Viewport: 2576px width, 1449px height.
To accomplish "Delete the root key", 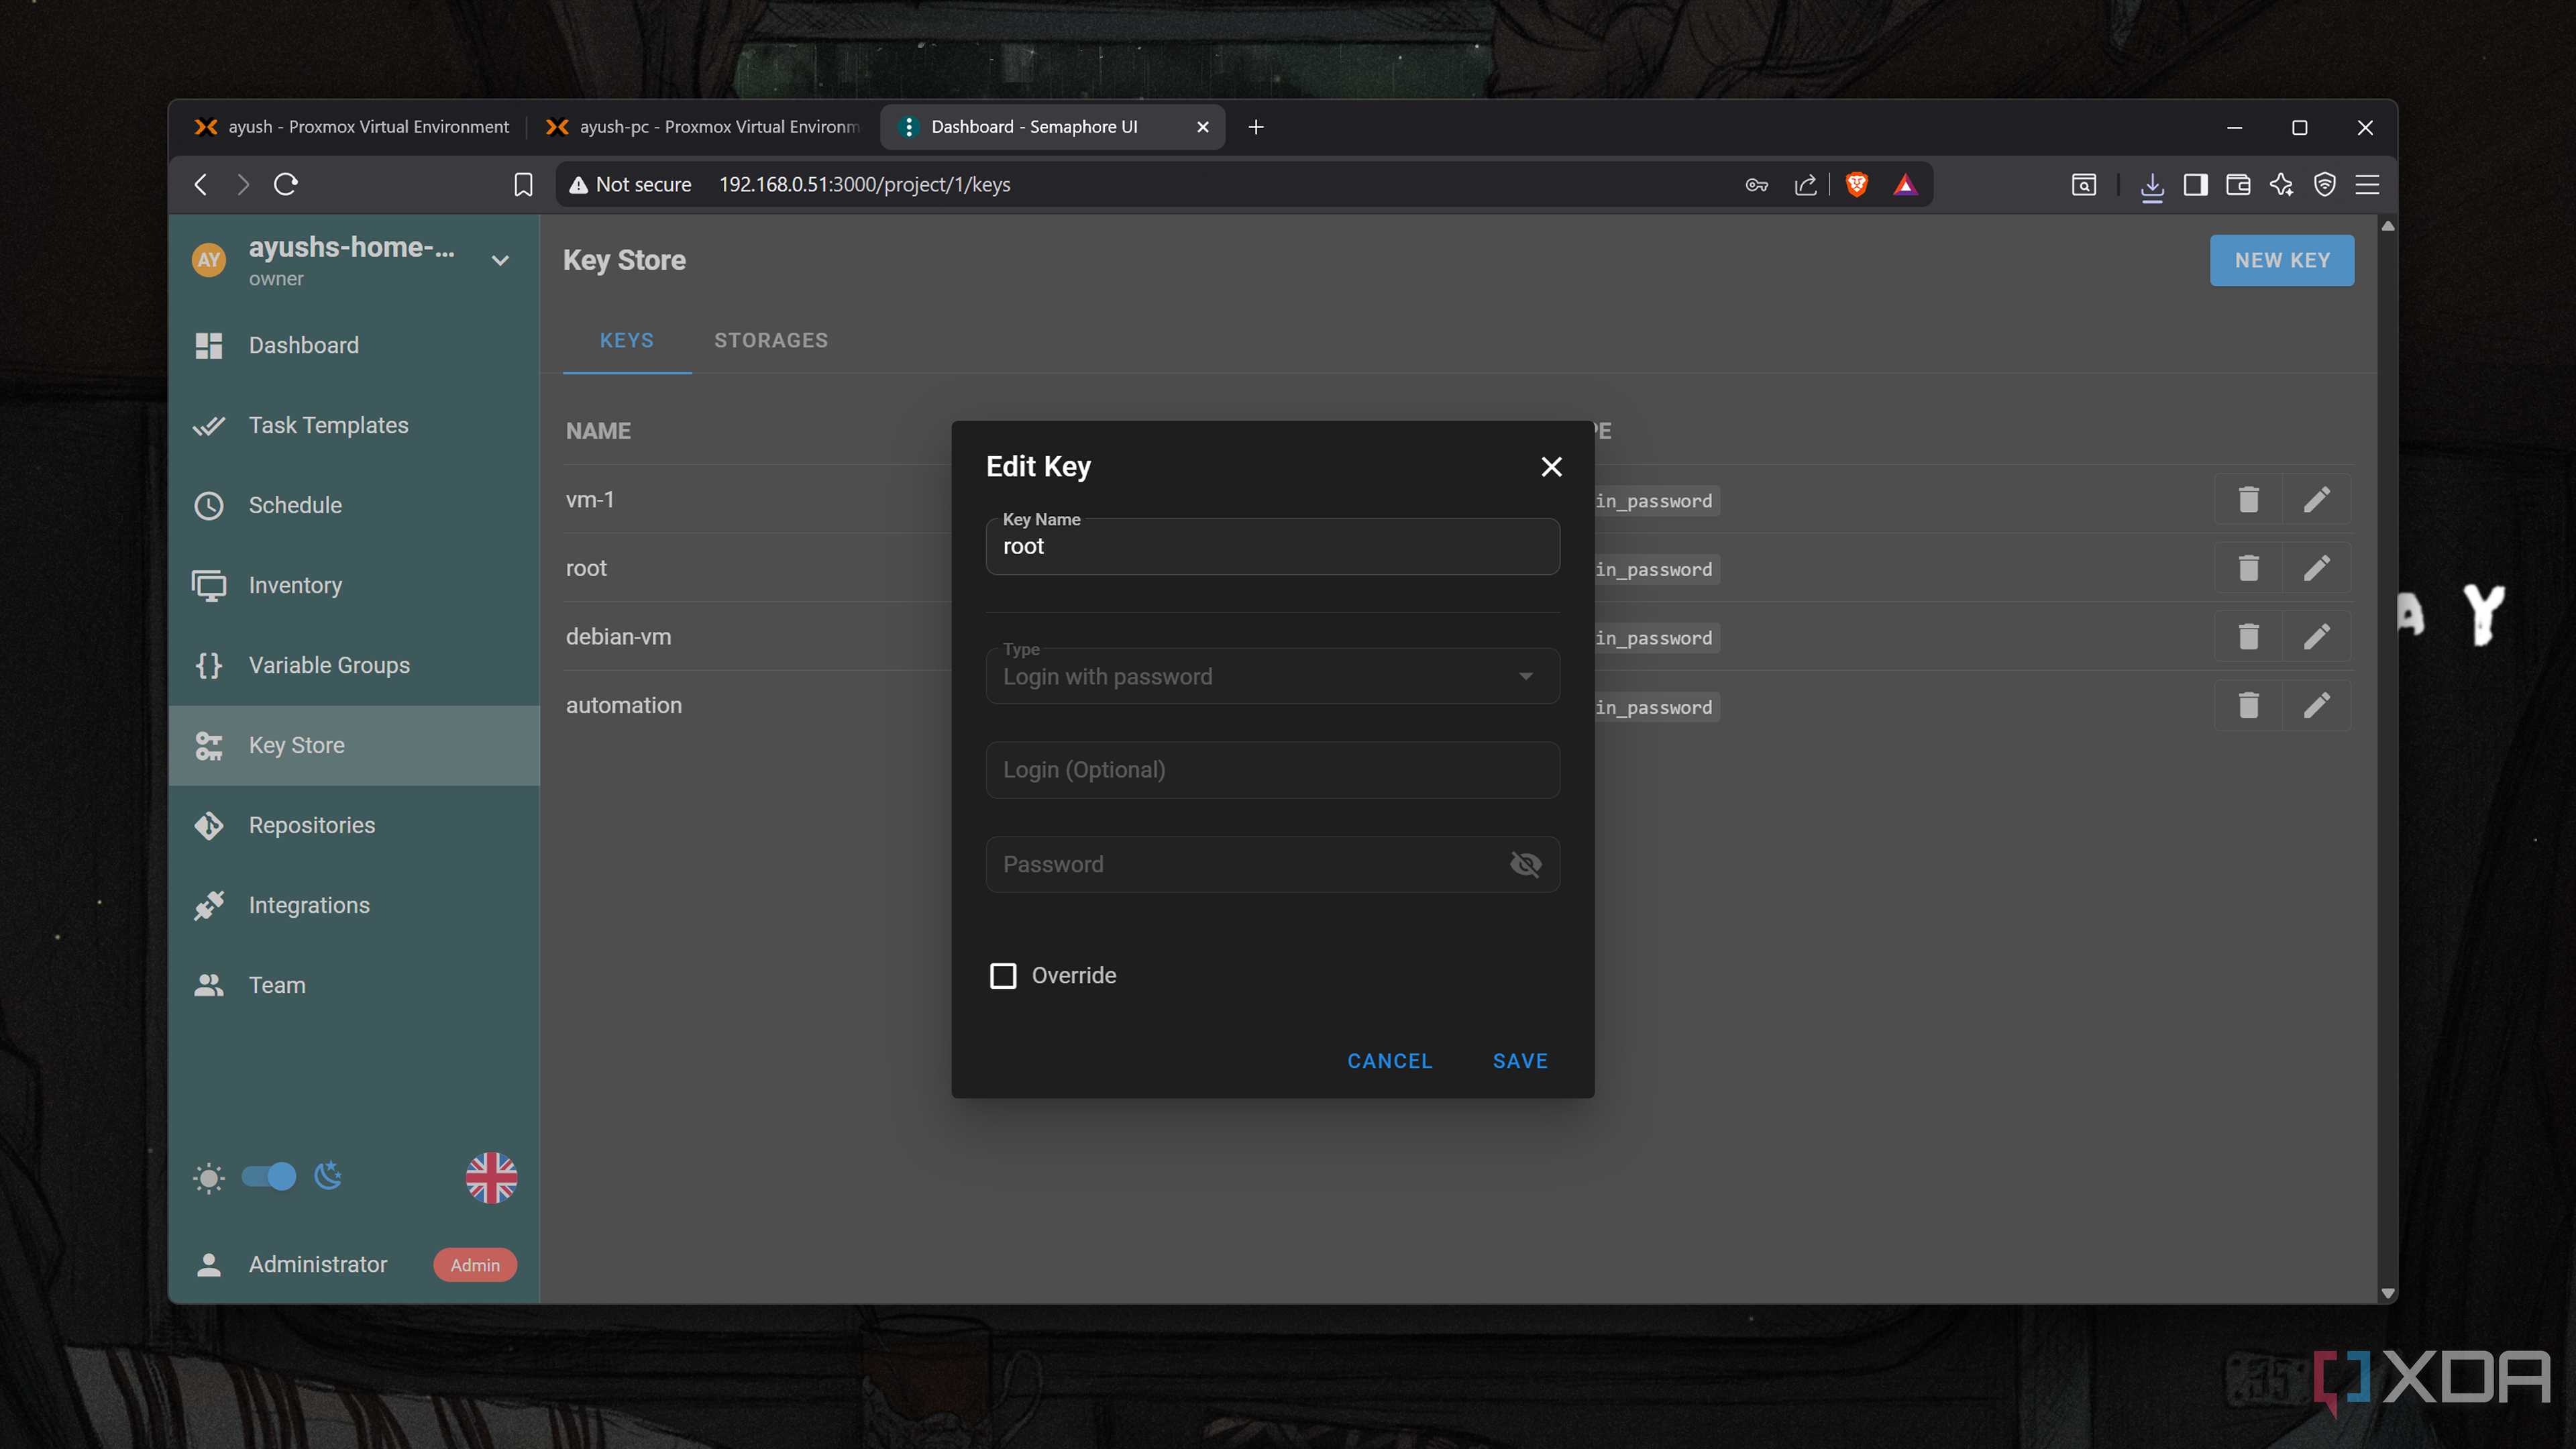I will 2248,568.
